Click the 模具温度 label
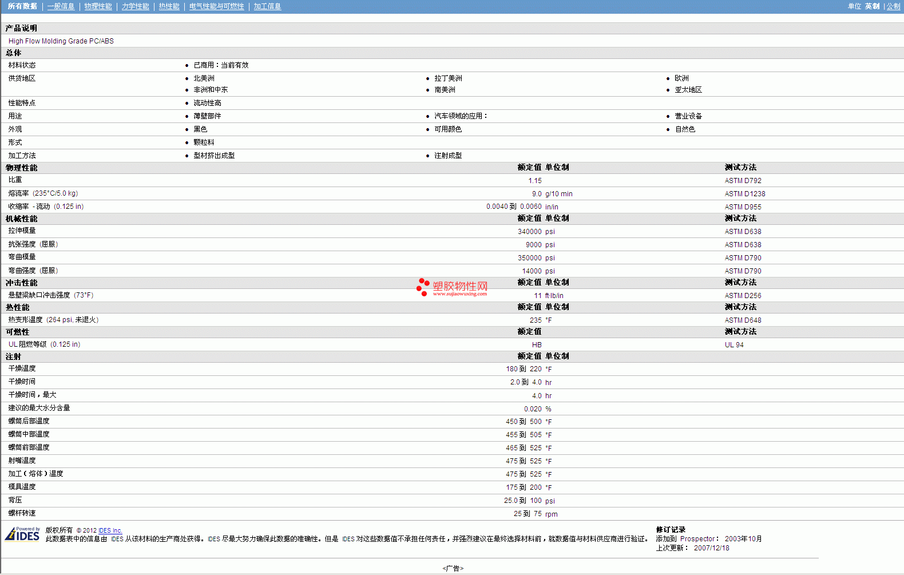The width and height of the screenshot is (904, 575). [22, 487]
